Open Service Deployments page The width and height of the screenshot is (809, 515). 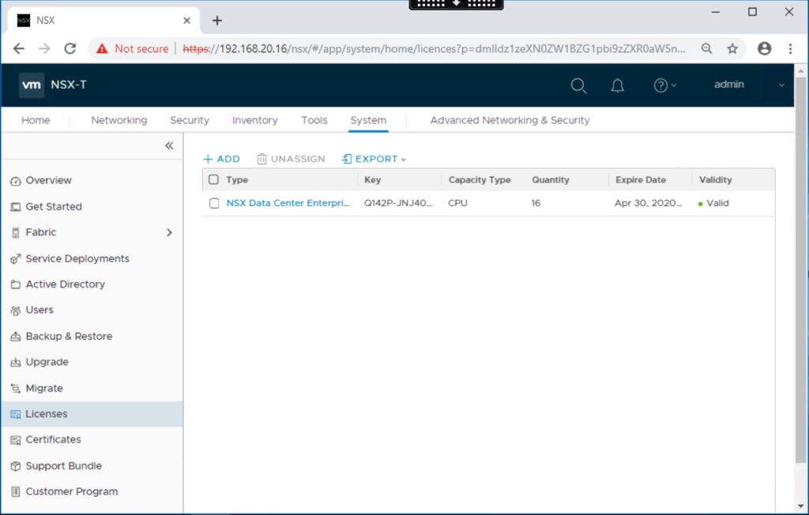(x=77, y=258)
